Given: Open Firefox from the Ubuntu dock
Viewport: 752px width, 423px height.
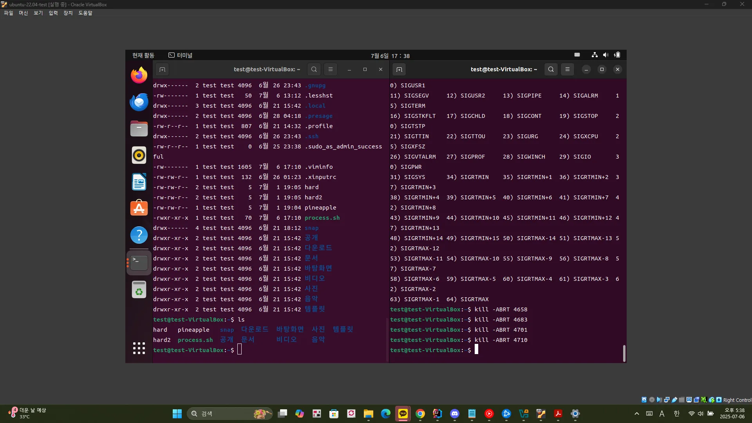Looking at the screenshot, I should (x=139, y=75).
